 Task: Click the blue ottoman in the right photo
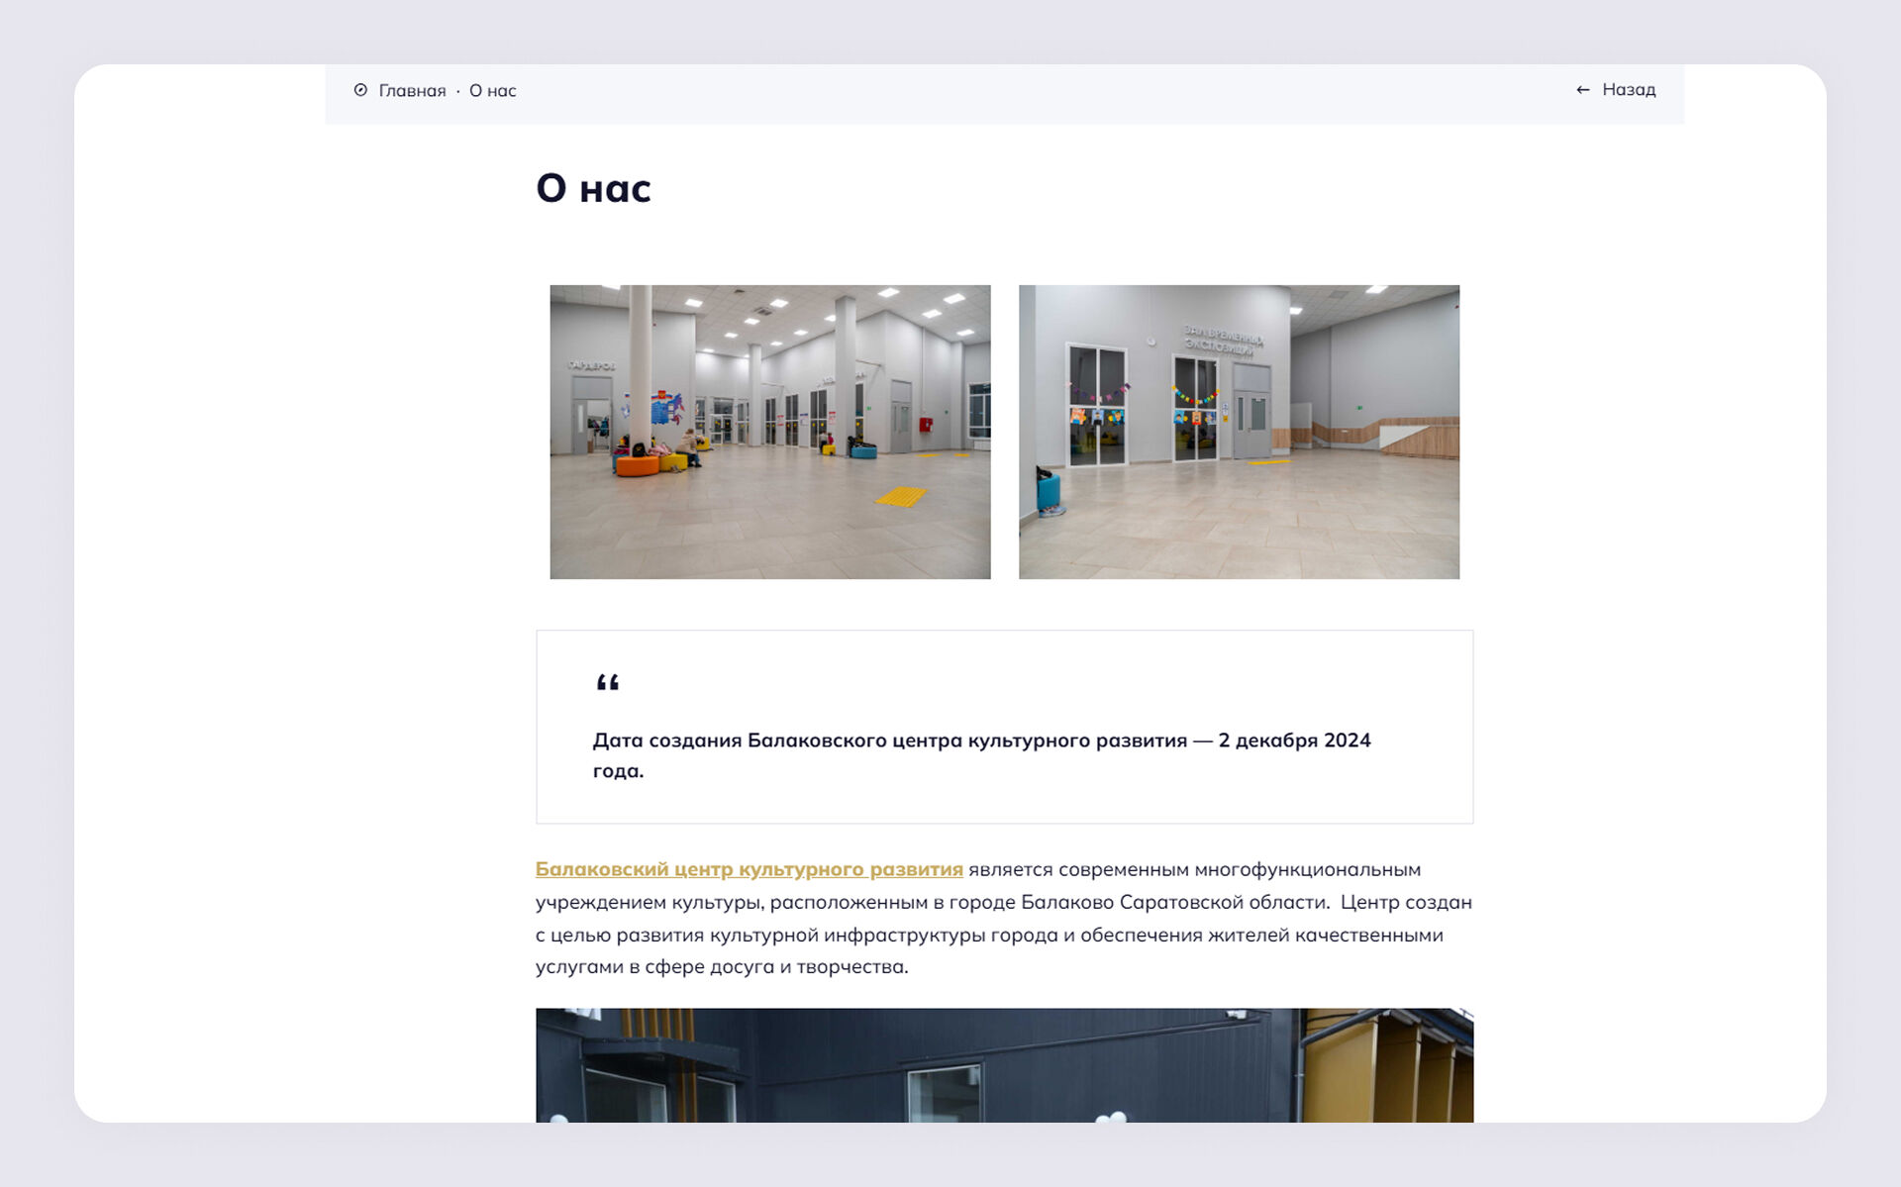click(1048, 489)
